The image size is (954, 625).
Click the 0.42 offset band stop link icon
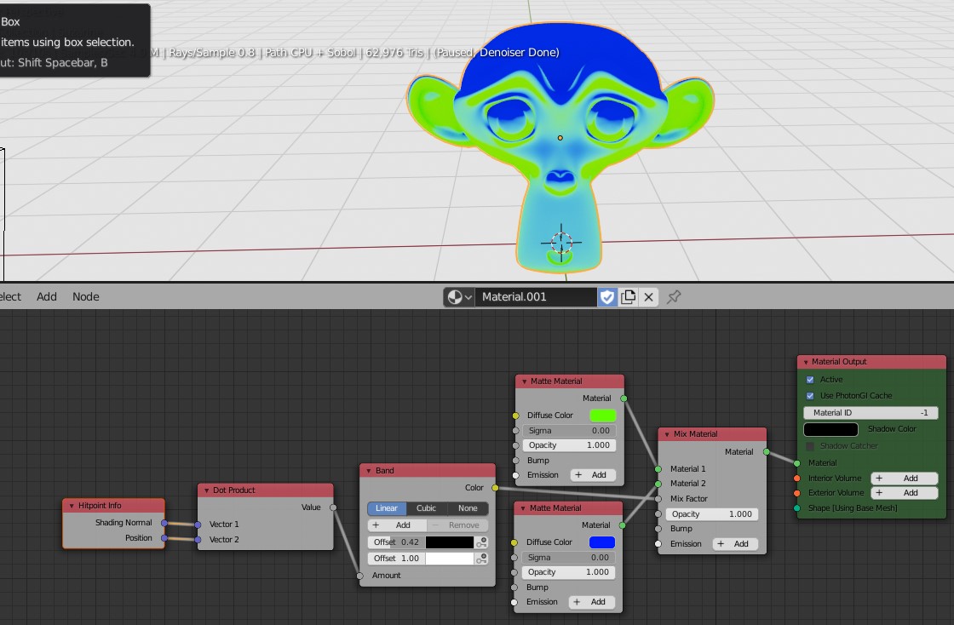pos(482,542)
